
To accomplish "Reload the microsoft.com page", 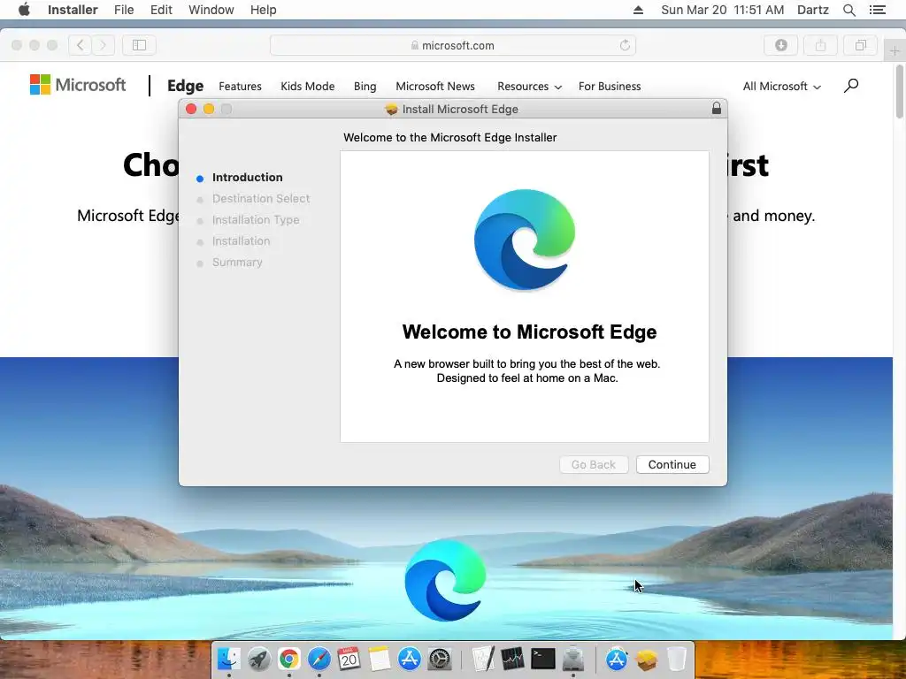I will pyautogui.click(x=625, y=45).
